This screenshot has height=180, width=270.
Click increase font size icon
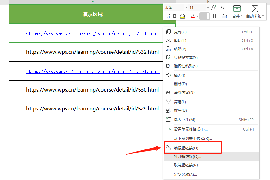pyautogui.click(x=214, y=8)
